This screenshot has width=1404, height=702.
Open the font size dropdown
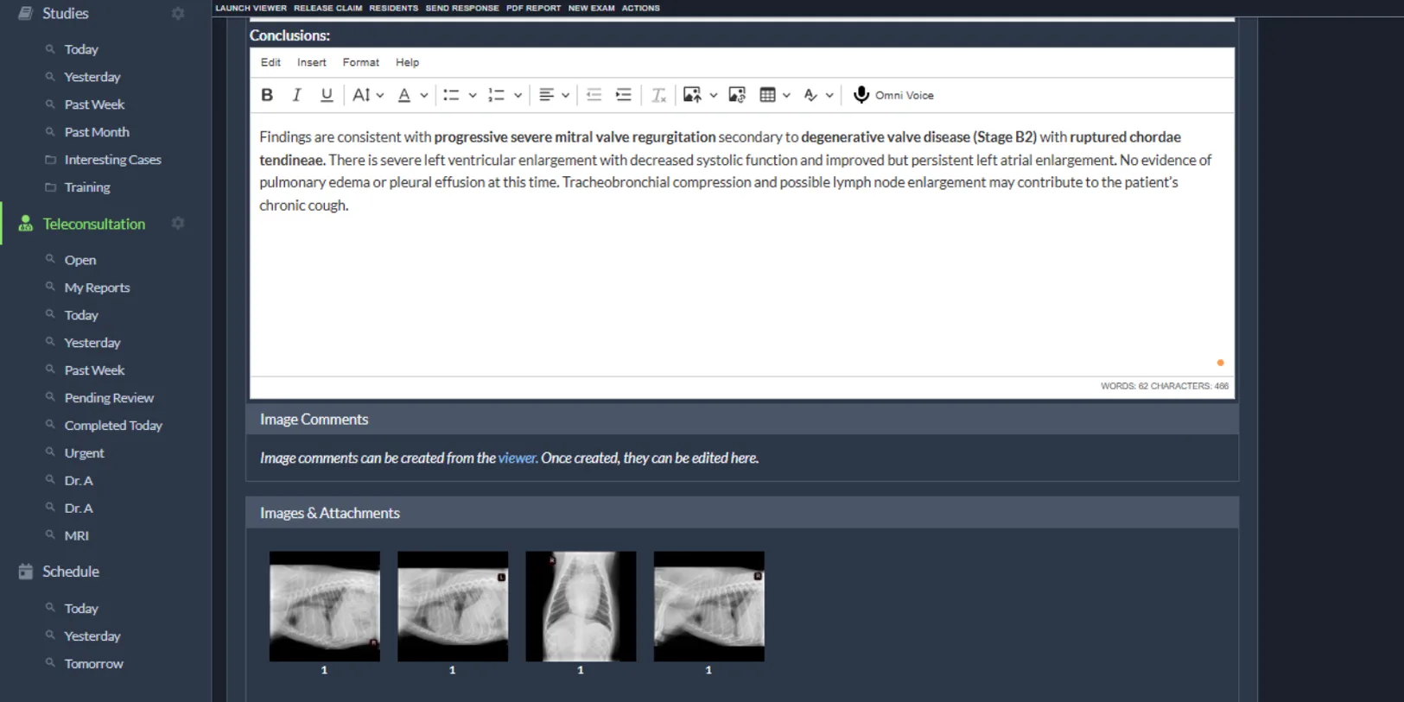[368, 95]
